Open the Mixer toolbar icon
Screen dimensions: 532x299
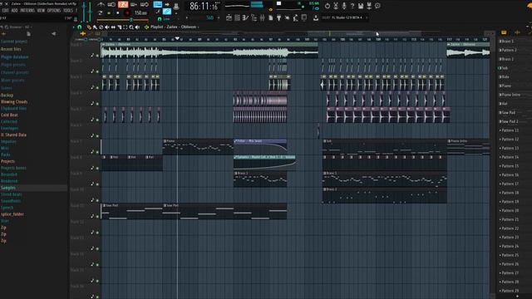tap(263, 17)
